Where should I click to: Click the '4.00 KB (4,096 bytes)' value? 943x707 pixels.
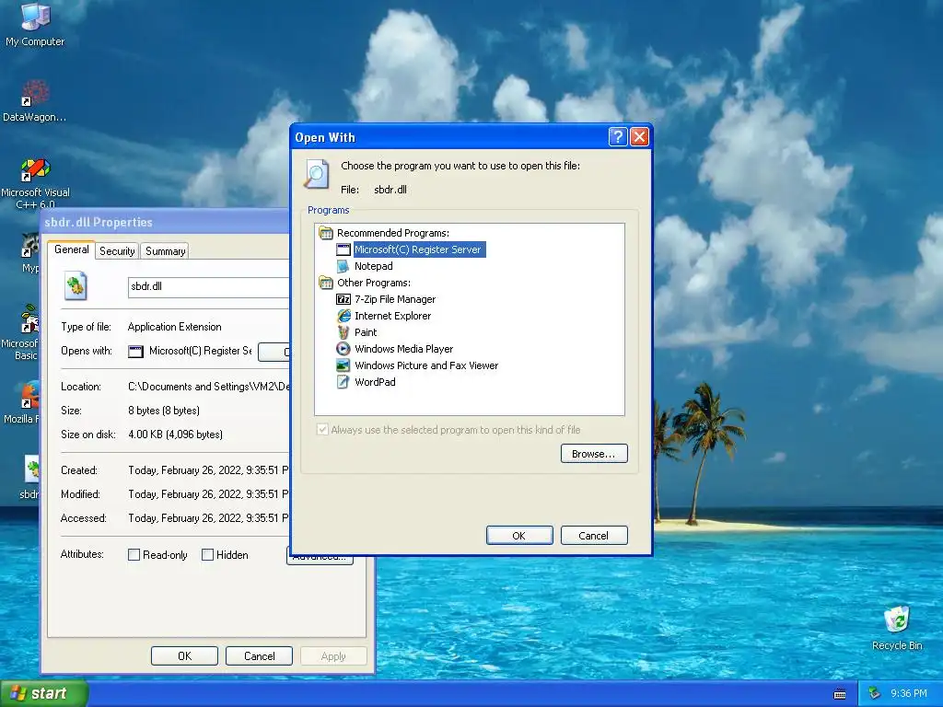click(175, 435)
